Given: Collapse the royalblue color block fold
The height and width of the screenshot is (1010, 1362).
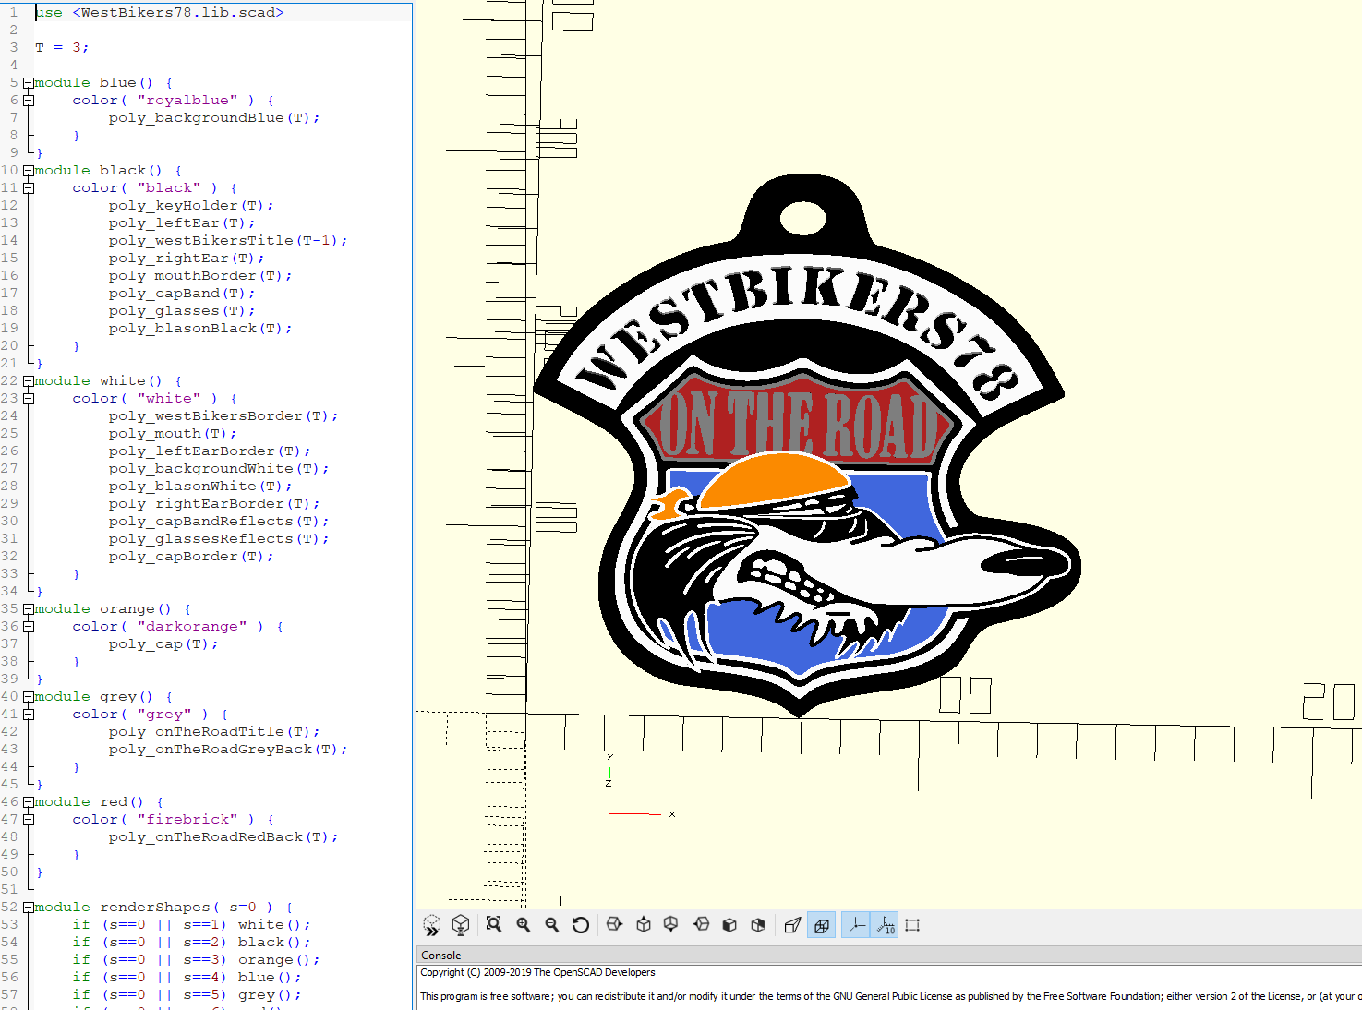Looking at the screenshot, I should point(29,101).
